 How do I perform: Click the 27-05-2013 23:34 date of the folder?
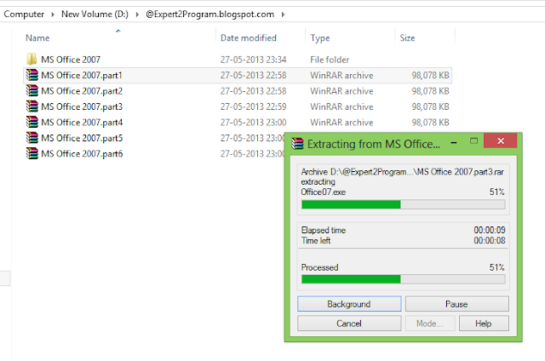[254, 60]
